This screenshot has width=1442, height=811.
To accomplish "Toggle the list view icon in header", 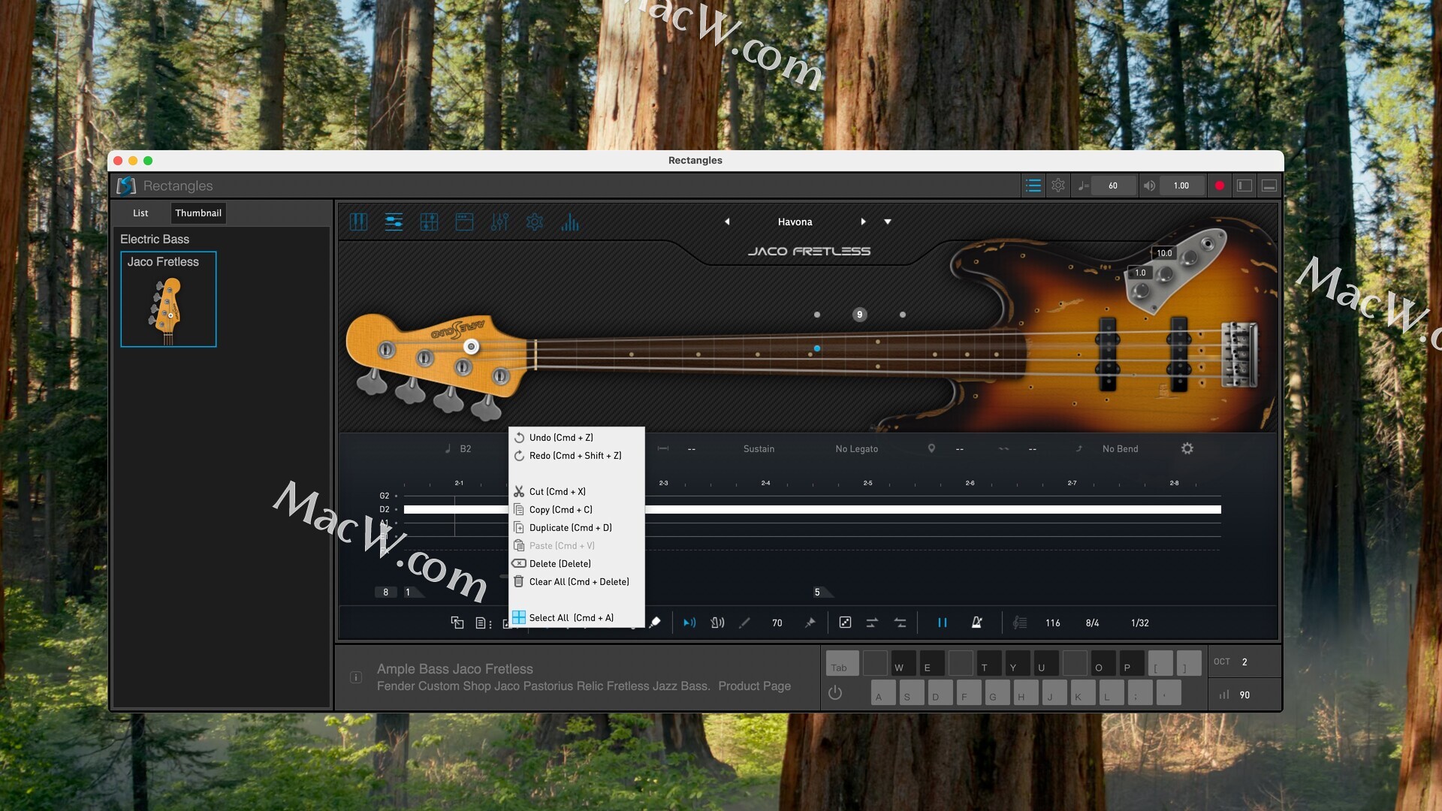I will [1033, 185].
